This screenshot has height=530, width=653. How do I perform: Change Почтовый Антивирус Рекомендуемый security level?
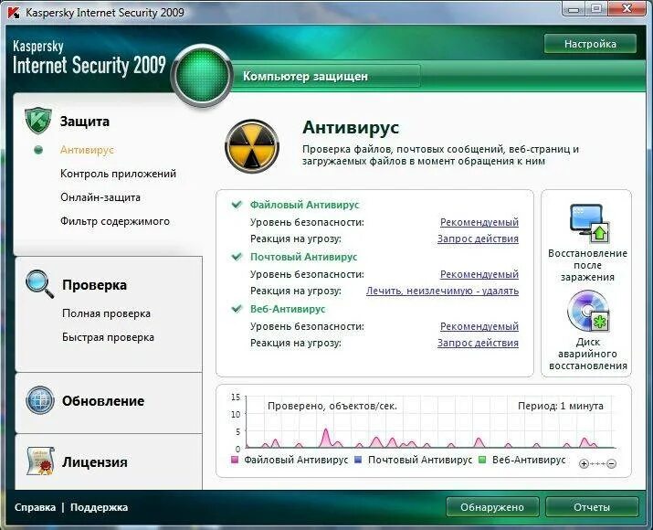pos(479,274)
